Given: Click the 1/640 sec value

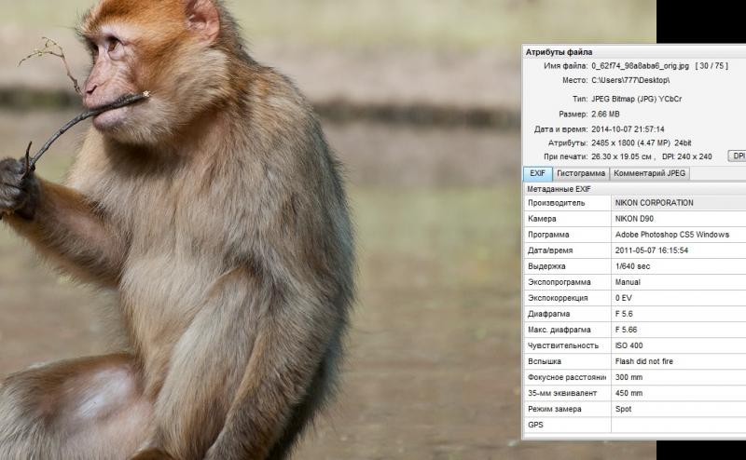Looking at the screenshot, I should click(x=632, y=266).
